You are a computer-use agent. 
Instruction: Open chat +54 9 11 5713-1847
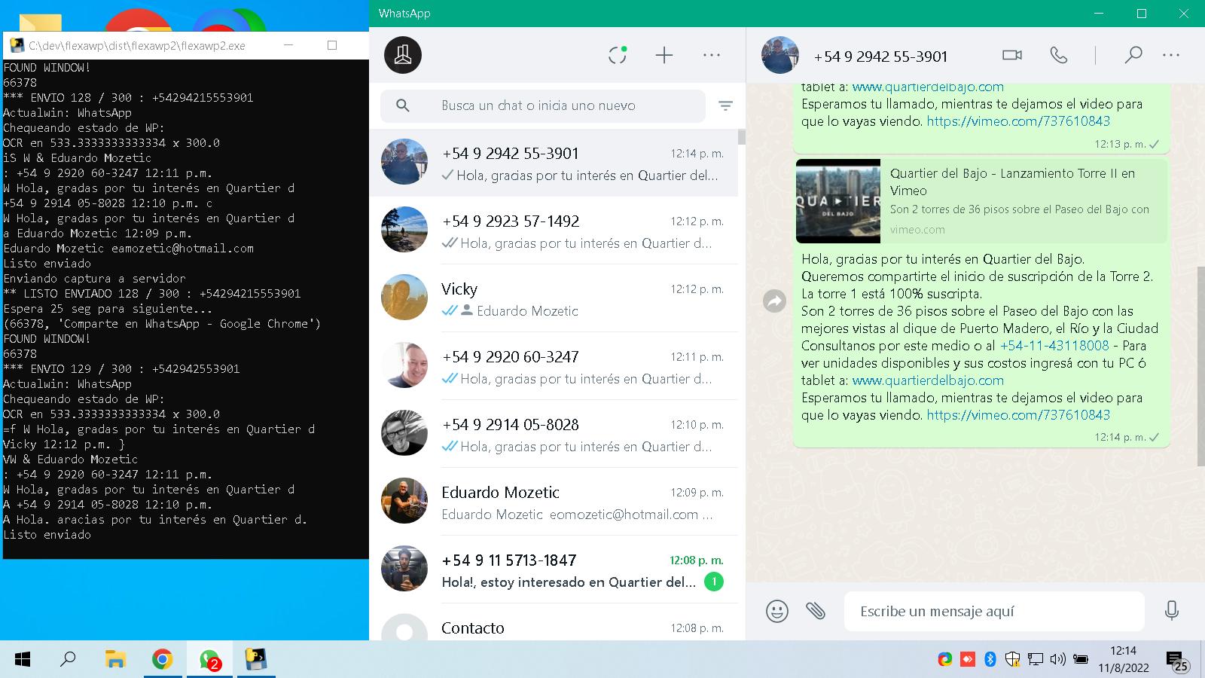554,569
